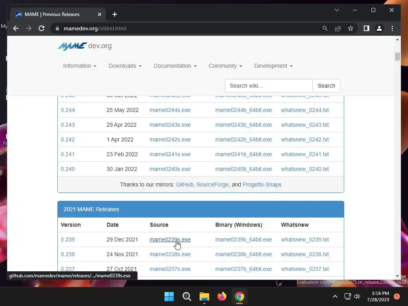Download mame0239b_64bit.exe binary
Screen dimensions: 408x306
point(243,239)
